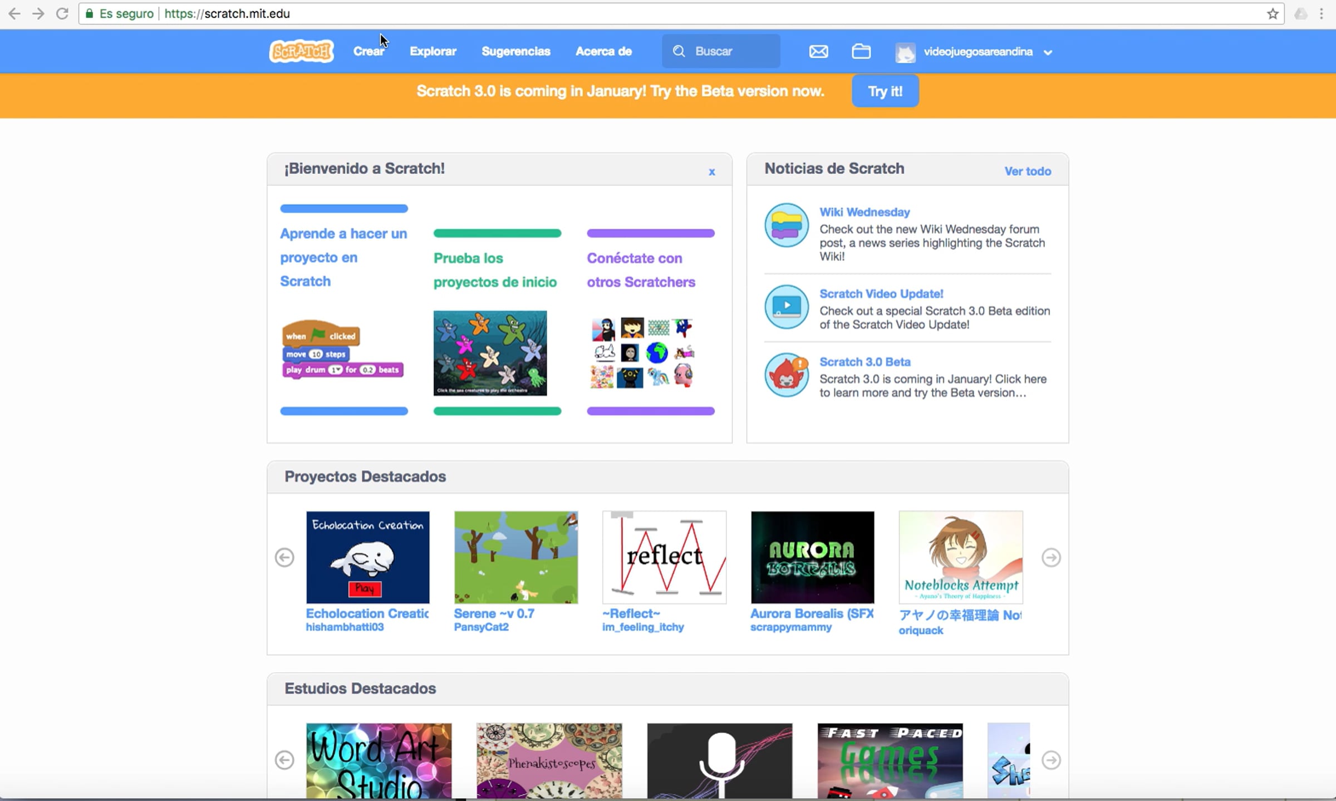Click the Scratch Video Update icon

[x=786, y=307]
